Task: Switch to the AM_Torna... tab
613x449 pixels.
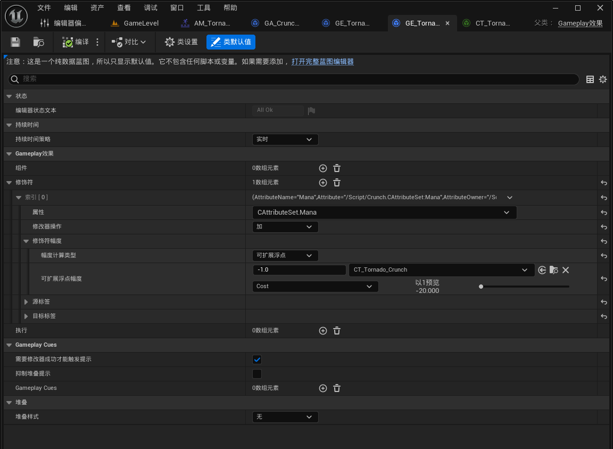Action: (205, 23)
